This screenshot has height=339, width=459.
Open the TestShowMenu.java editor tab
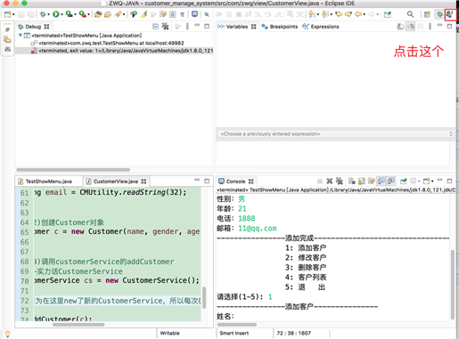click(45, 182)
